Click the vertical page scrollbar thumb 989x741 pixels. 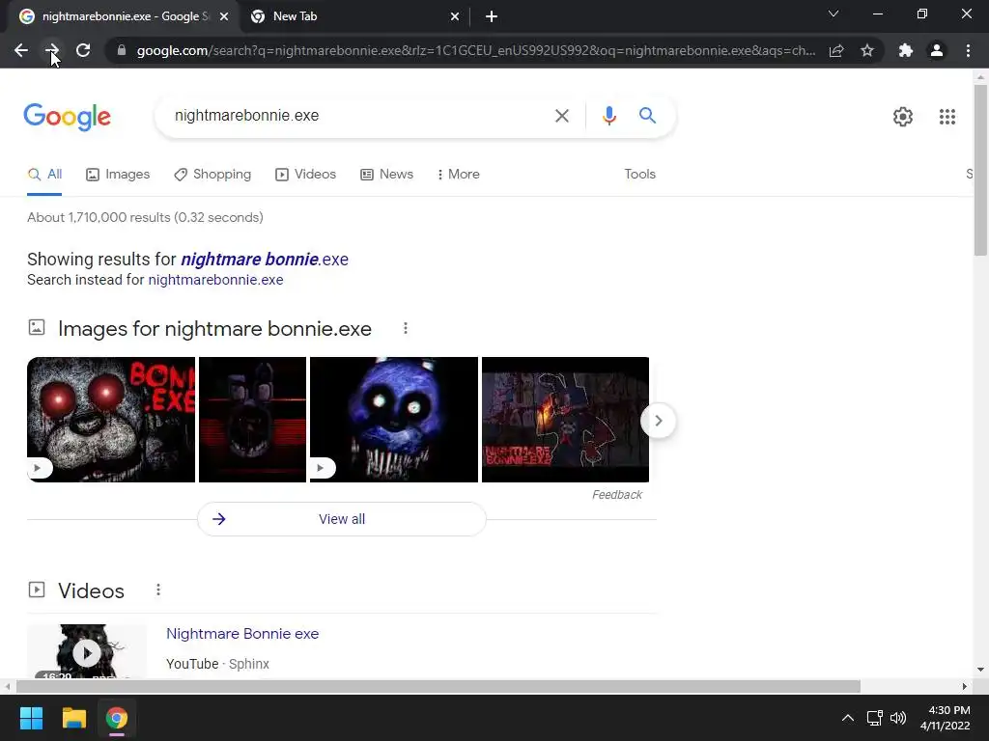point(980,170)
